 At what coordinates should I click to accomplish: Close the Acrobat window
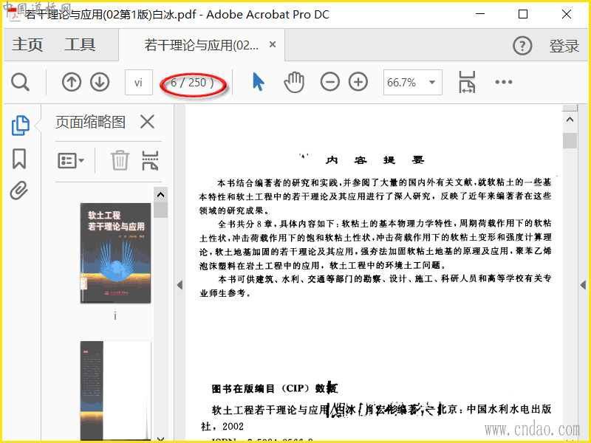pos(567,14)
